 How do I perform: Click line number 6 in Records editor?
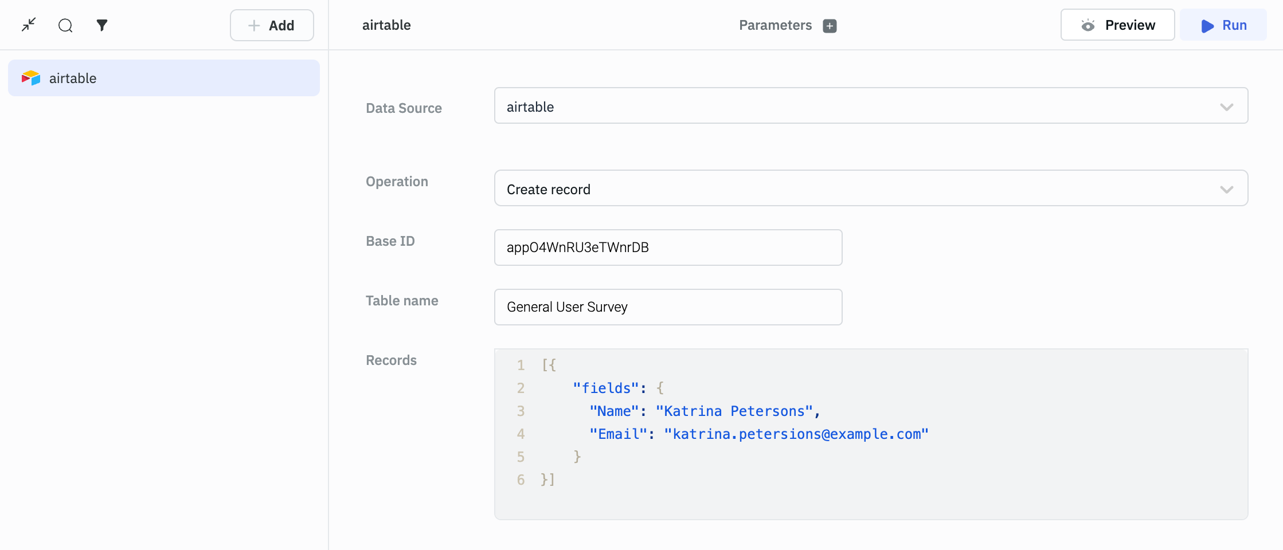(x=521, y=480)
